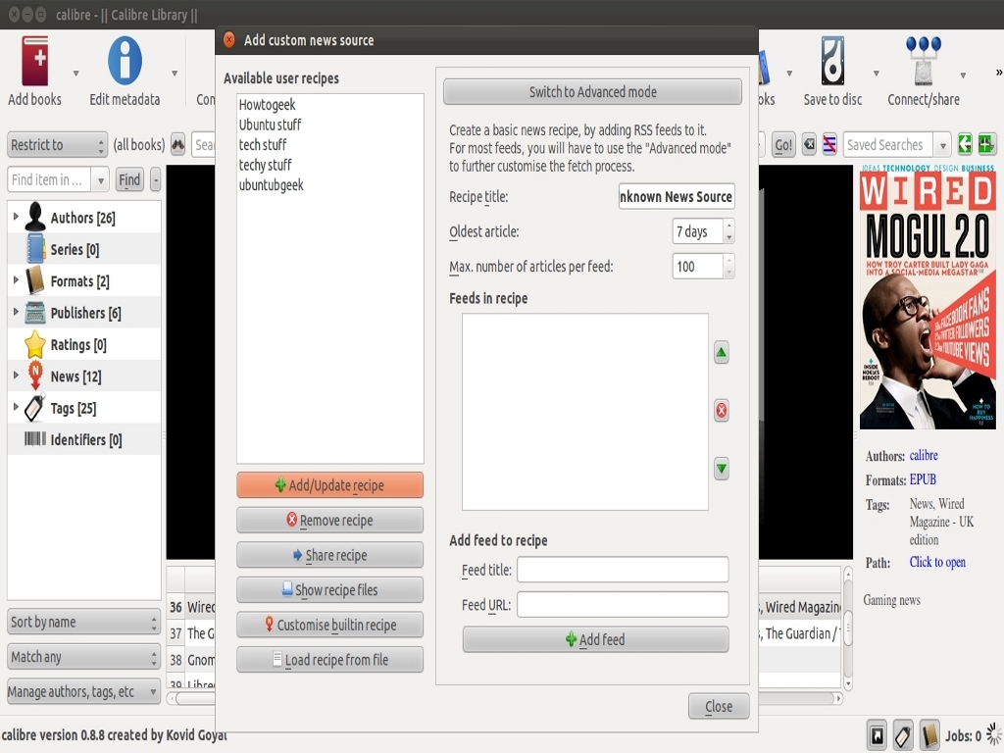
Task: Click the Add feed button
Action: [595, 639]
